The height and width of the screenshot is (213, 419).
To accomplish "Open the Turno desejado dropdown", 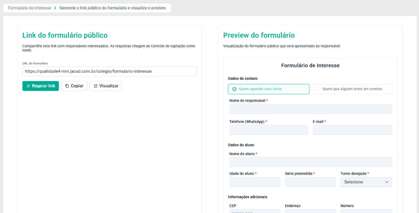I will point(366,182).
